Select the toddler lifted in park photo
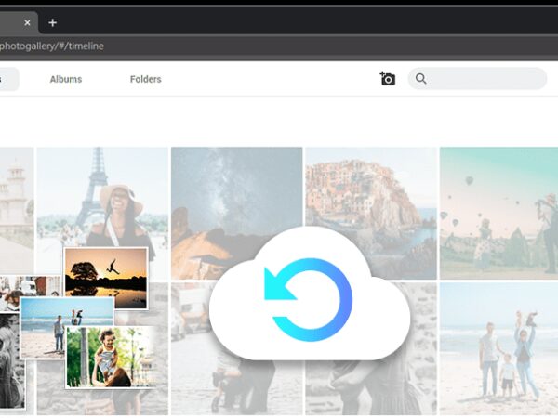Screen dimensions: 558x418 111,357
